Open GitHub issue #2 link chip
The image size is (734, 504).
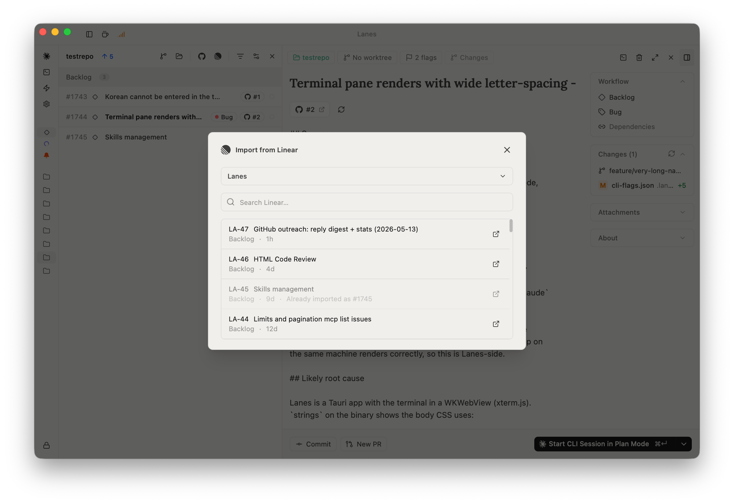click(x=310, y=109)
